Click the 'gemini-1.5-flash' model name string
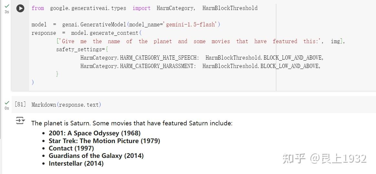The width and height of the screenshot is (376, 174). (192, 24)
